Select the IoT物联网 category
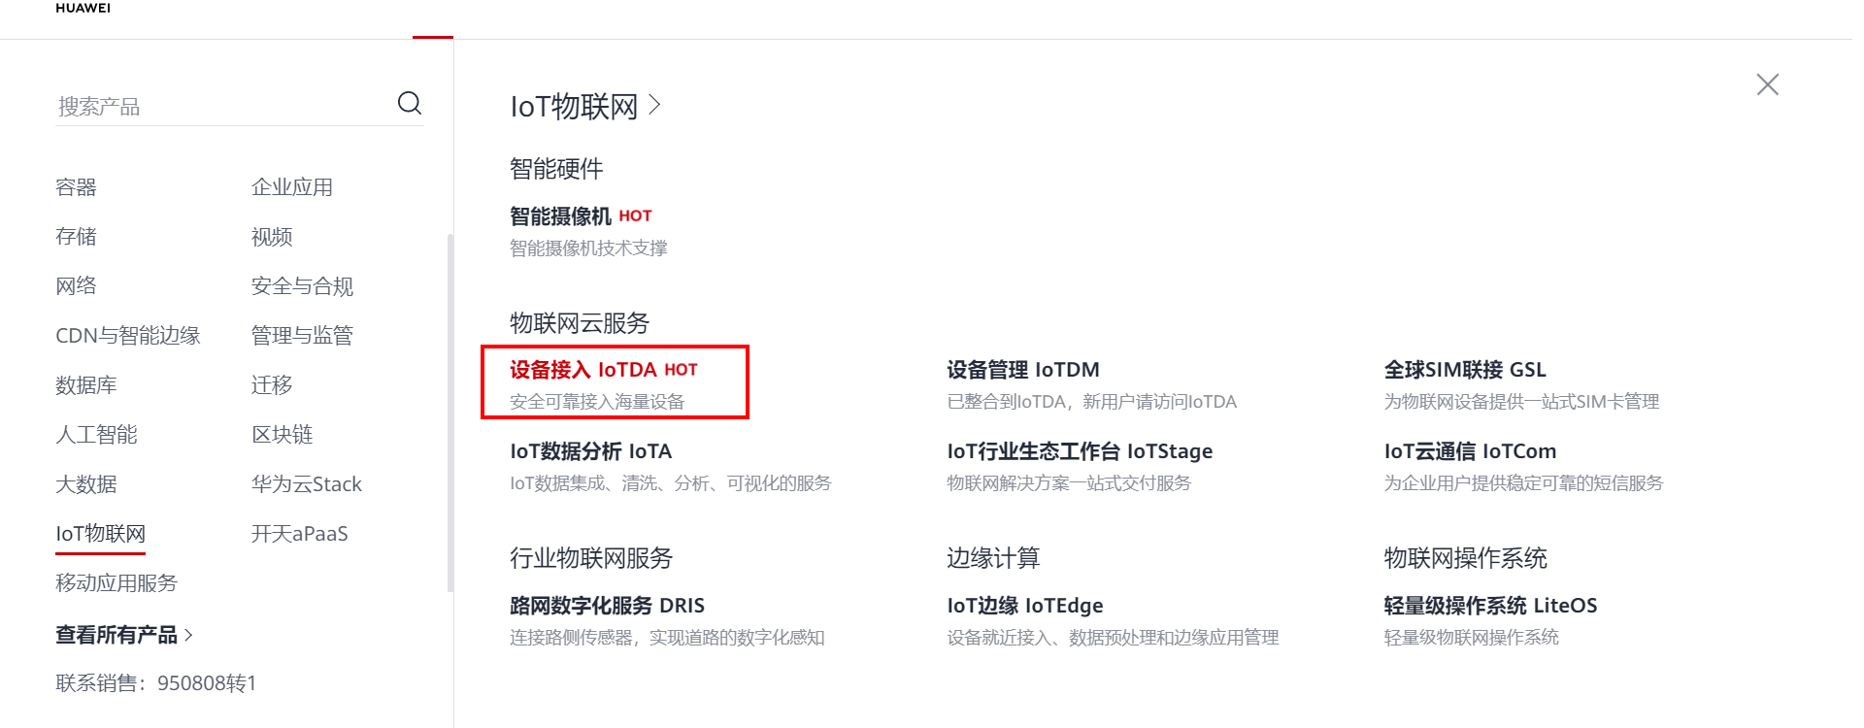1864x728 pixels. click(x=100, y=534)
